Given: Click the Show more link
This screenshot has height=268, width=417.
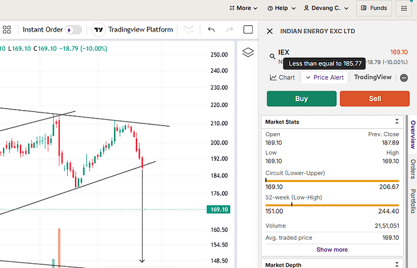Looking at the screenshot, I should coord(332,249).
